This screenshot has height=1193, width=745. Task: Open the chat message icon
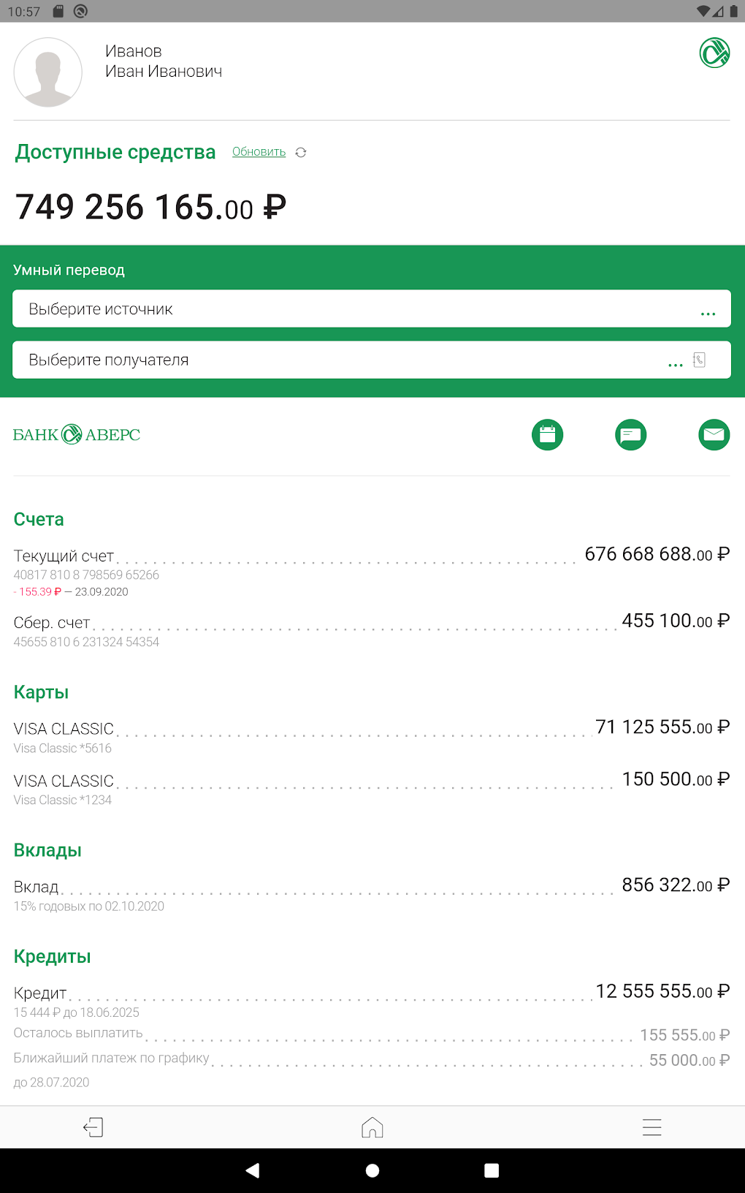(x=630, y=435)
